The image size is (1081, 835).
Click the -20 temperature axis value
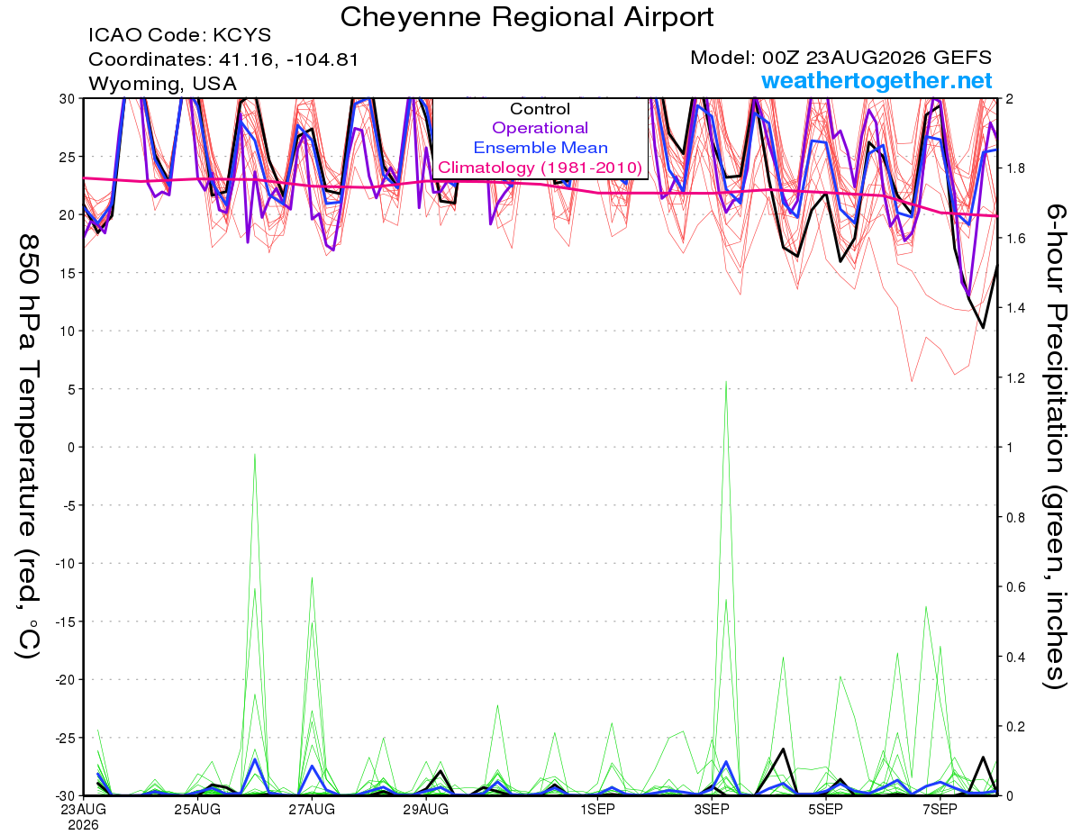pos(66,679)
